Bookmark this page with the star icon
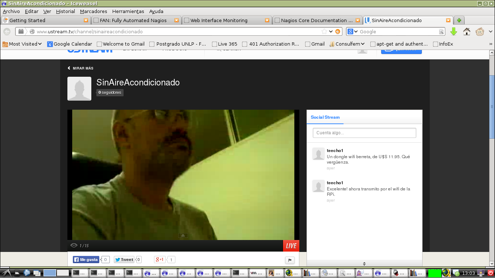Screen dimensions: 495x278 (324, 31)
